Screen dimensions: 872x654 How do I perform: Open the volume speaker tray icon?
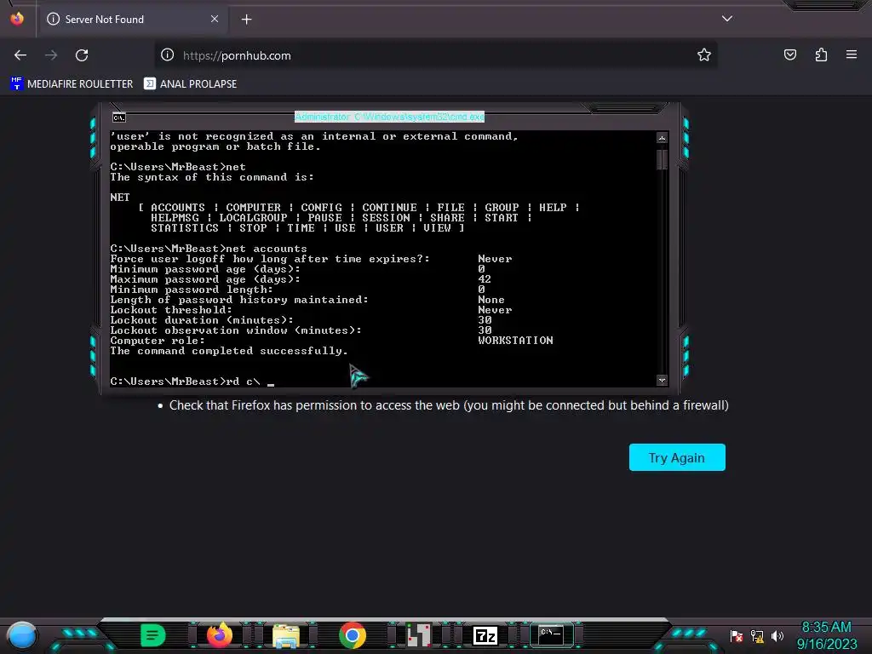point(777,635)
